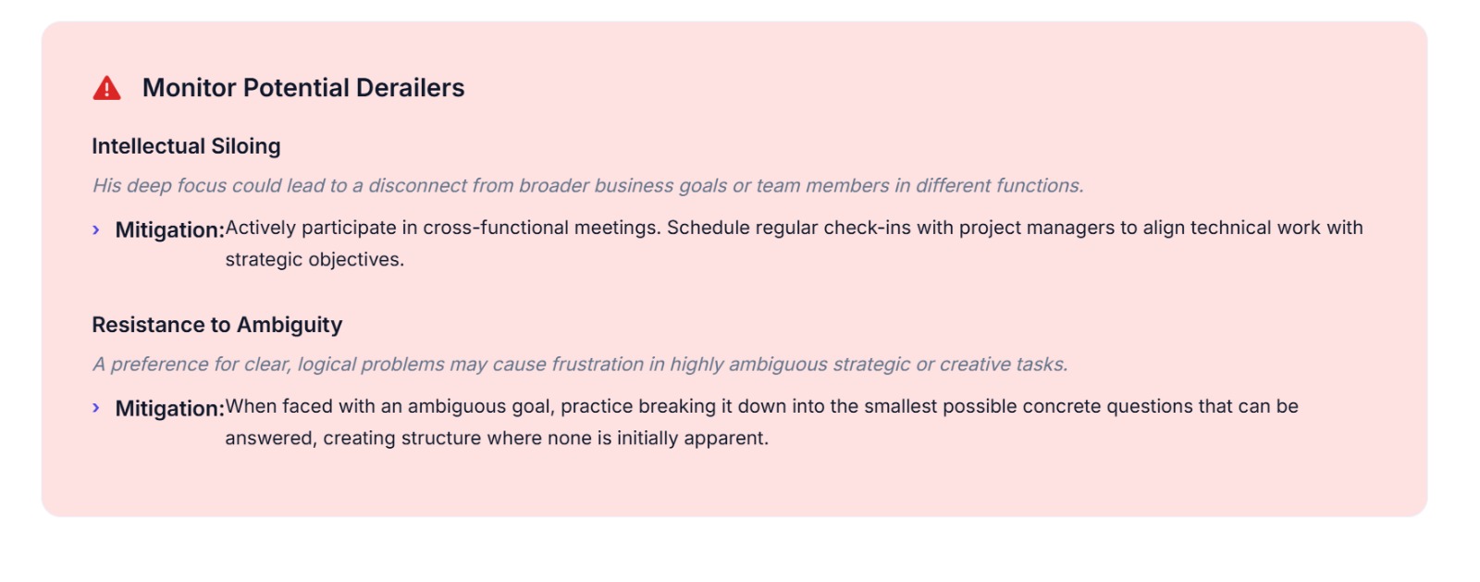This screenshot has height=582, width=1480.
Task: Click the word 'Derailers' in the title
Action: point(411,88)
